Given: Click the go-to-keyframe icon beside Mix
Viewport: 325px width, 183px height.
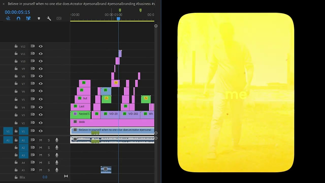Looking at the screenshot, I should [66, 176].
